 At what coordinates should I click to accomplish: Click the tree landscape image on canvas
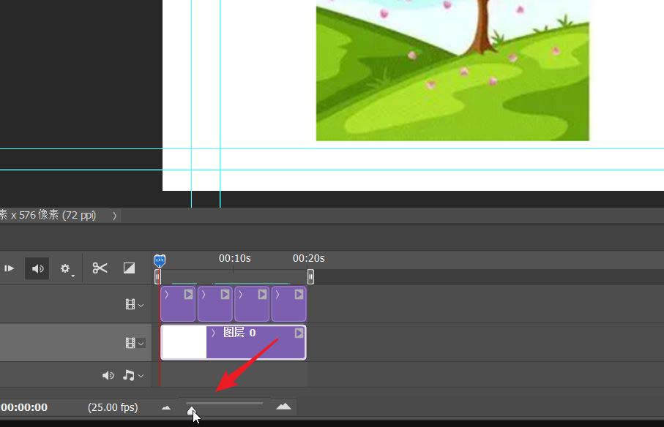[452, 70]
